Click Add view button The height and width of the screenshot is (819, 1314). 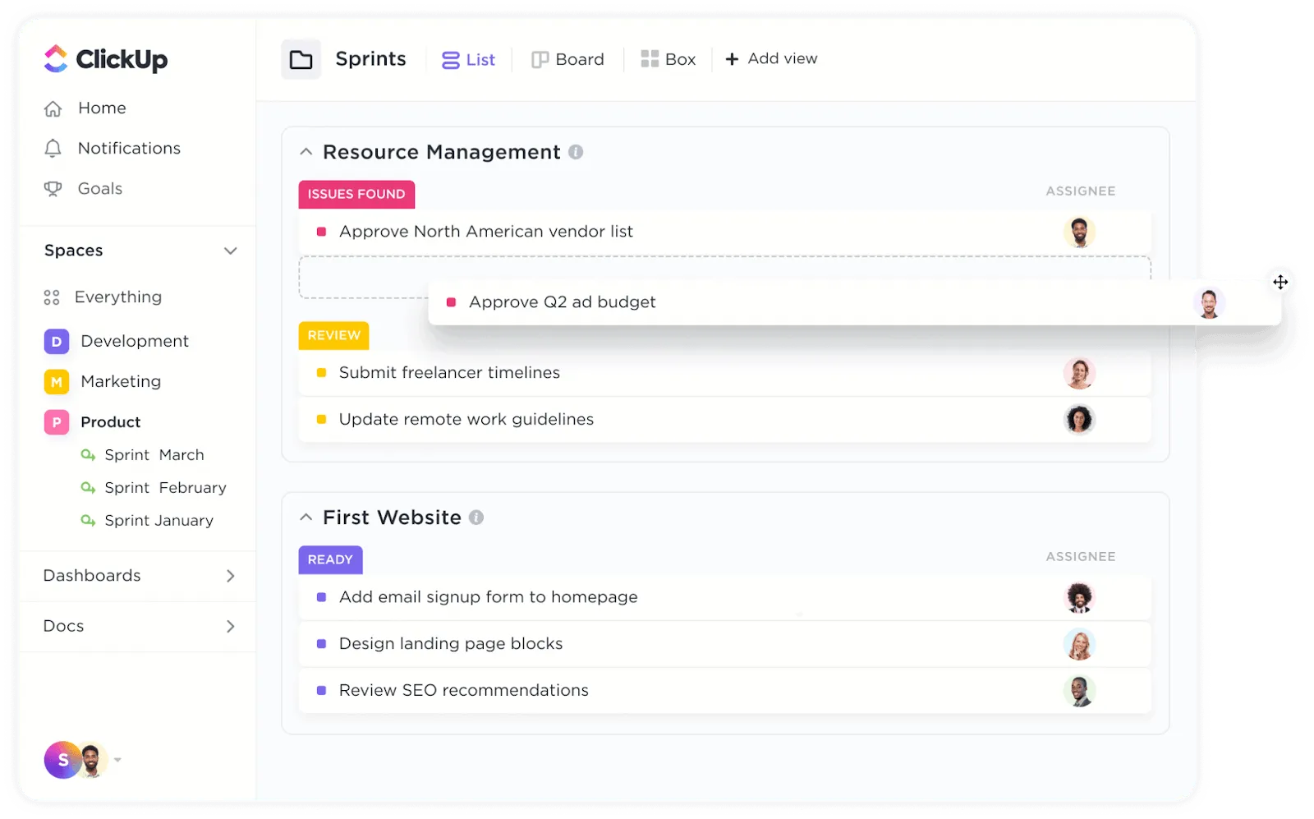[x=771, y=59]
